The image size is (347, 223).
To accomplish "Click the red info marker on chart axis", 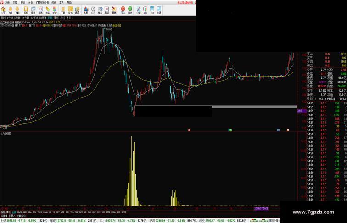I will tap(189, 130).
